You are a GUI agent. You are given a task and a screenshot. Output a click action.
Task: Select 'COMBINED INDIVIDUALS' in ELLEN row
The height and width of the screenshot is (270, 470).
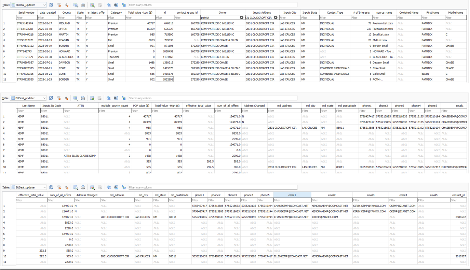pos(335,74)
